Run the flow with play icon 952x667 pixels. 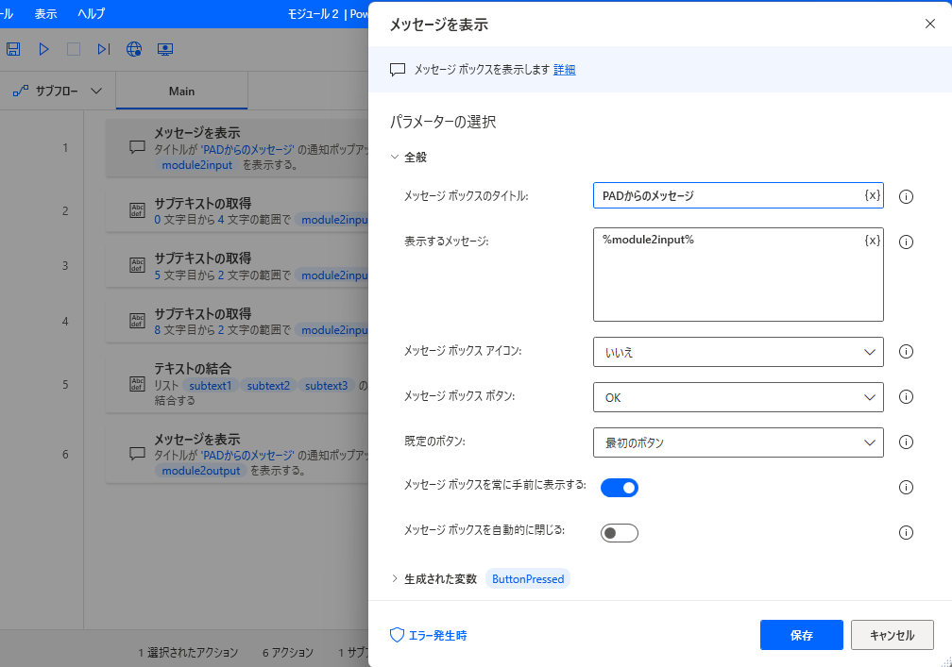point(43,49)
